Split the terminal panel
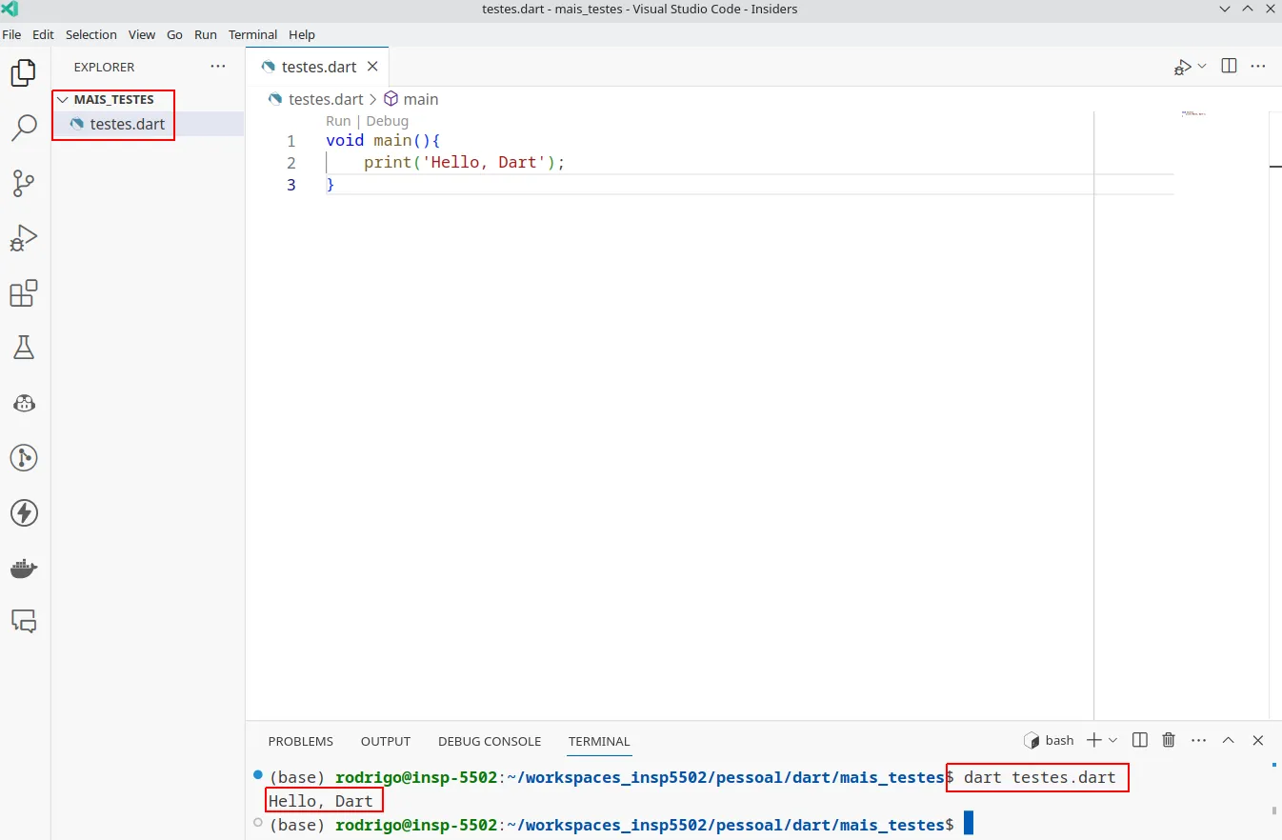Screen dimensions: 1282x840 (x=1139, y=740)
